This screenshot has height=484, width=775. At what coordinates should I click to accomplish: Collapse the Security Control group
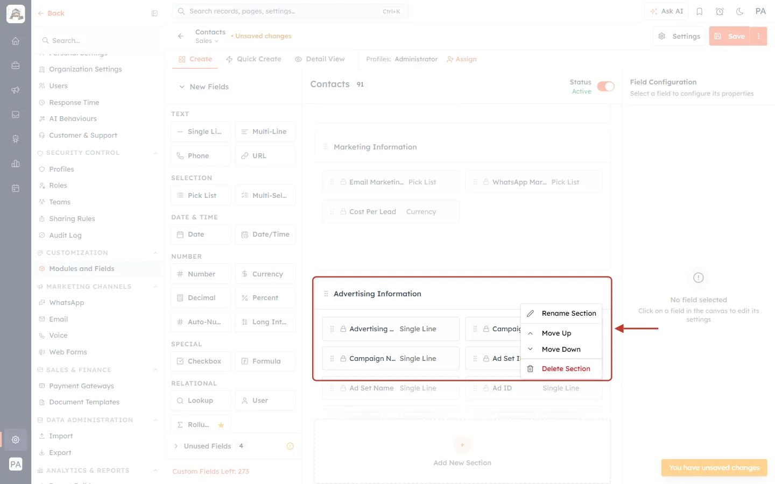[156, 153]
